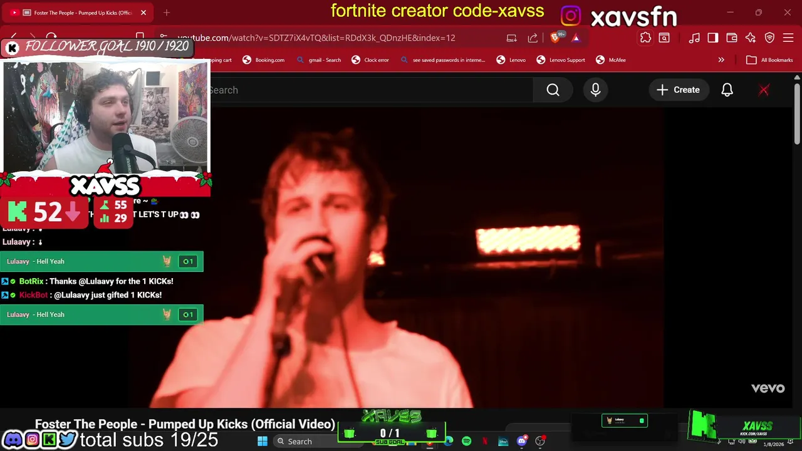Open Brave Rewards triangle icon

[x=575, y=38]
